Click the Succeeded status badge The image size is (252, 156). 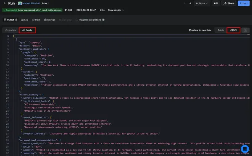coord(32,10)
